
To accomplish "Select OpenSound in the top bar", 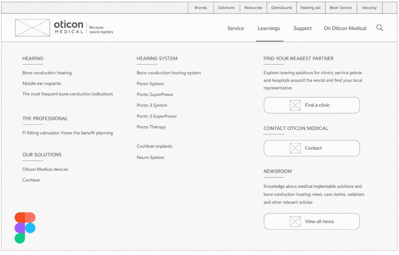I will [x=281, y=8].
